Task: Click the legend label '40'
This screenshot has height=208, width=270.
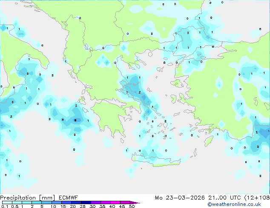Action: [112, 206]
